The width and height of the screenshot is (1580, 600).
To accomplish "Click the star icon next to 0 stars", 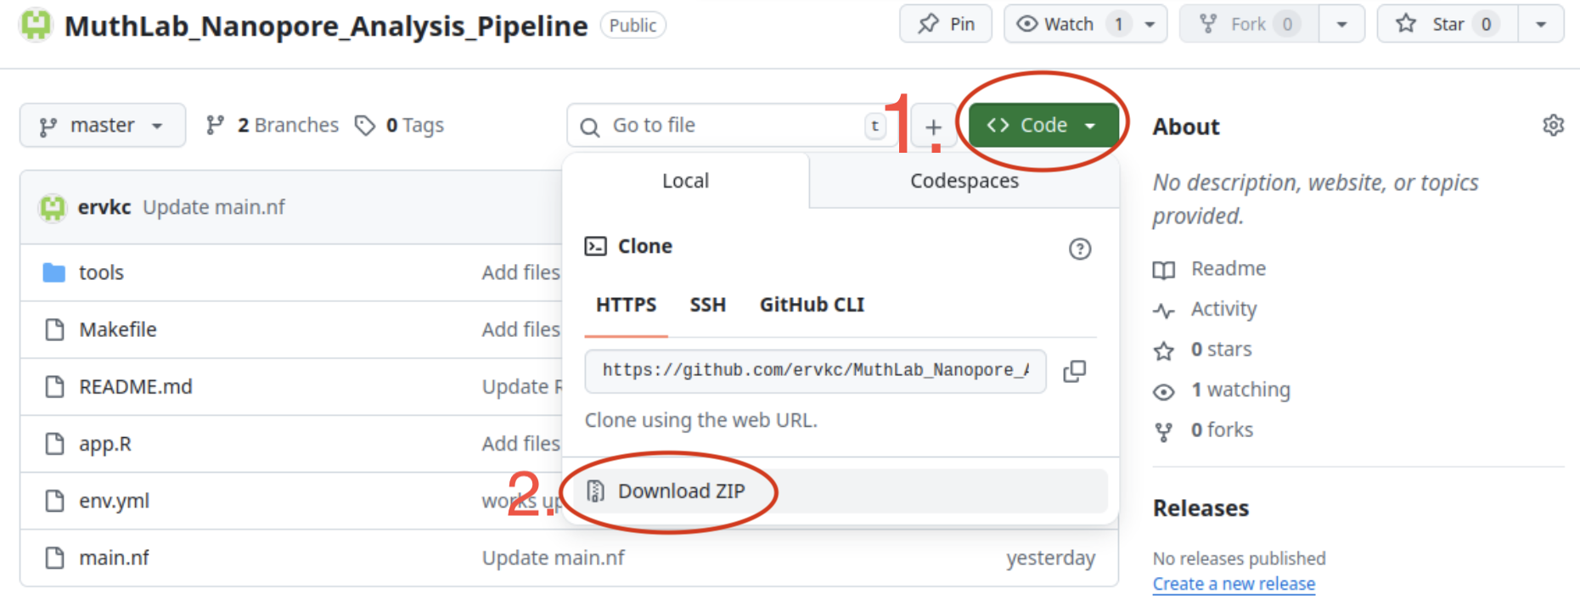I will [x=1164, y=350].
